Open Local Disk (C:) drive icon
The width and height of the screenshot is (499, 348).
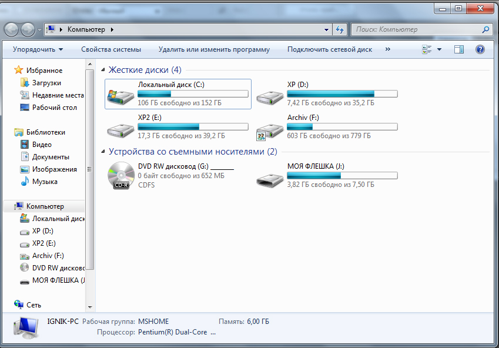point(120,96)
